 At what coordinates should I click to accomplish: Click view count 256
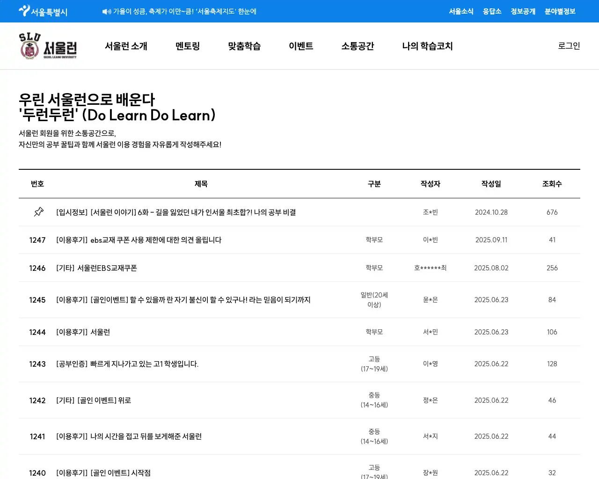552,268
